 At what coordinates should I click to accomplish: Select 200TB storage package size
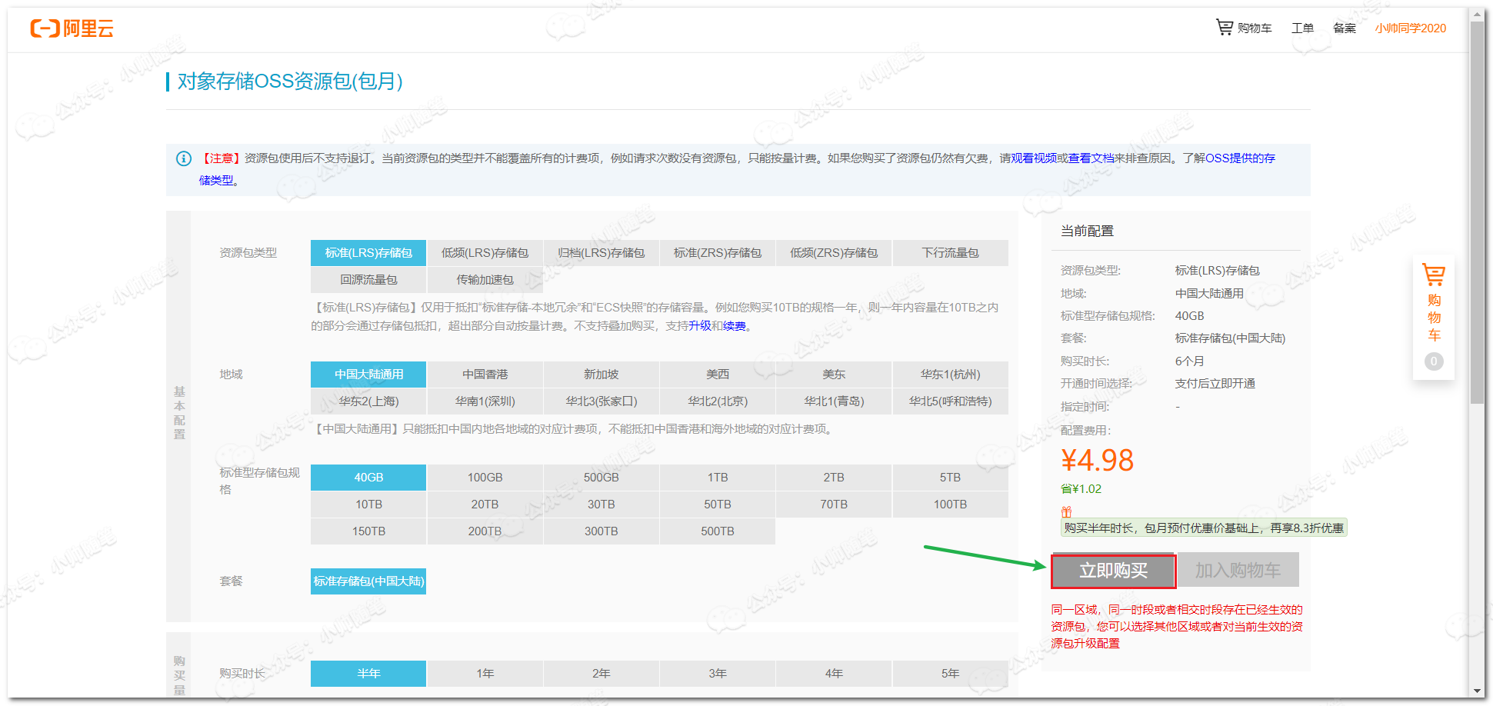(x=485, y=531)
